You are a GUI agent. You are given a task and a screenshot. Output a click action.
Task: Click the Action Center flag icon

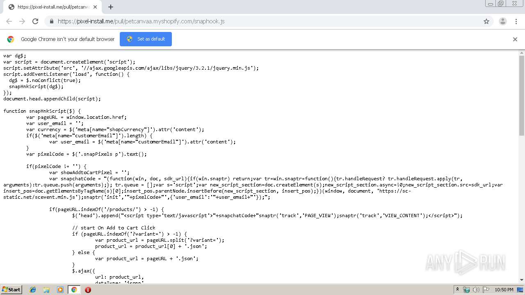486,290
